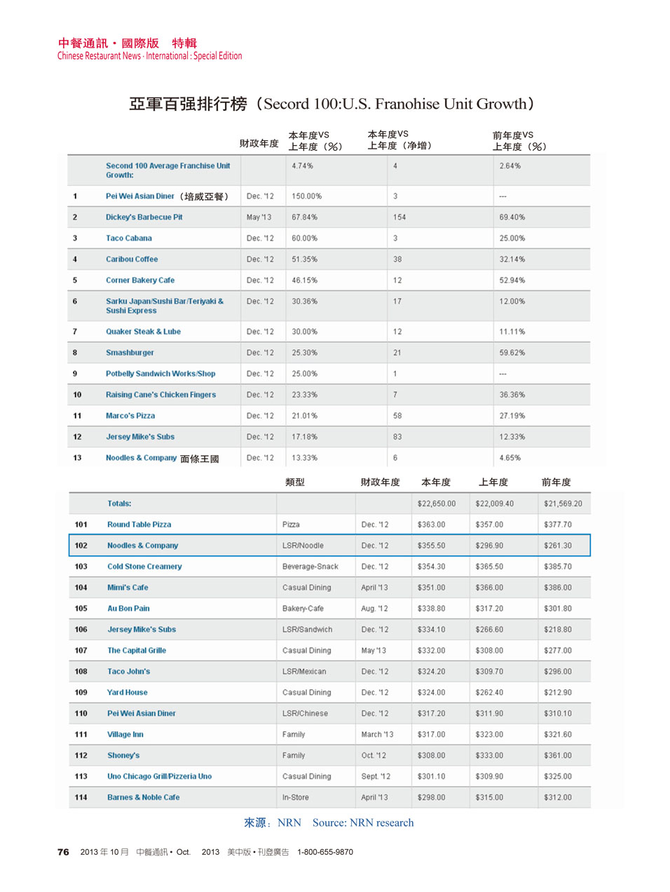
Task: Select the page number 76 in footer
Action: [63, 852]
